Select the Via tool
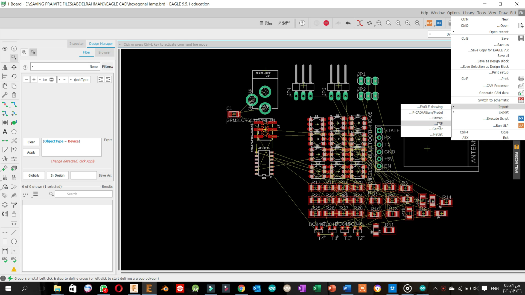The height and width of the screenshot is (295, 525). click(5, 122)
